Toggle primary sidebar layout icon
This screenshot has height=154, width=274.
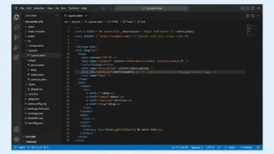pos(242,8)
